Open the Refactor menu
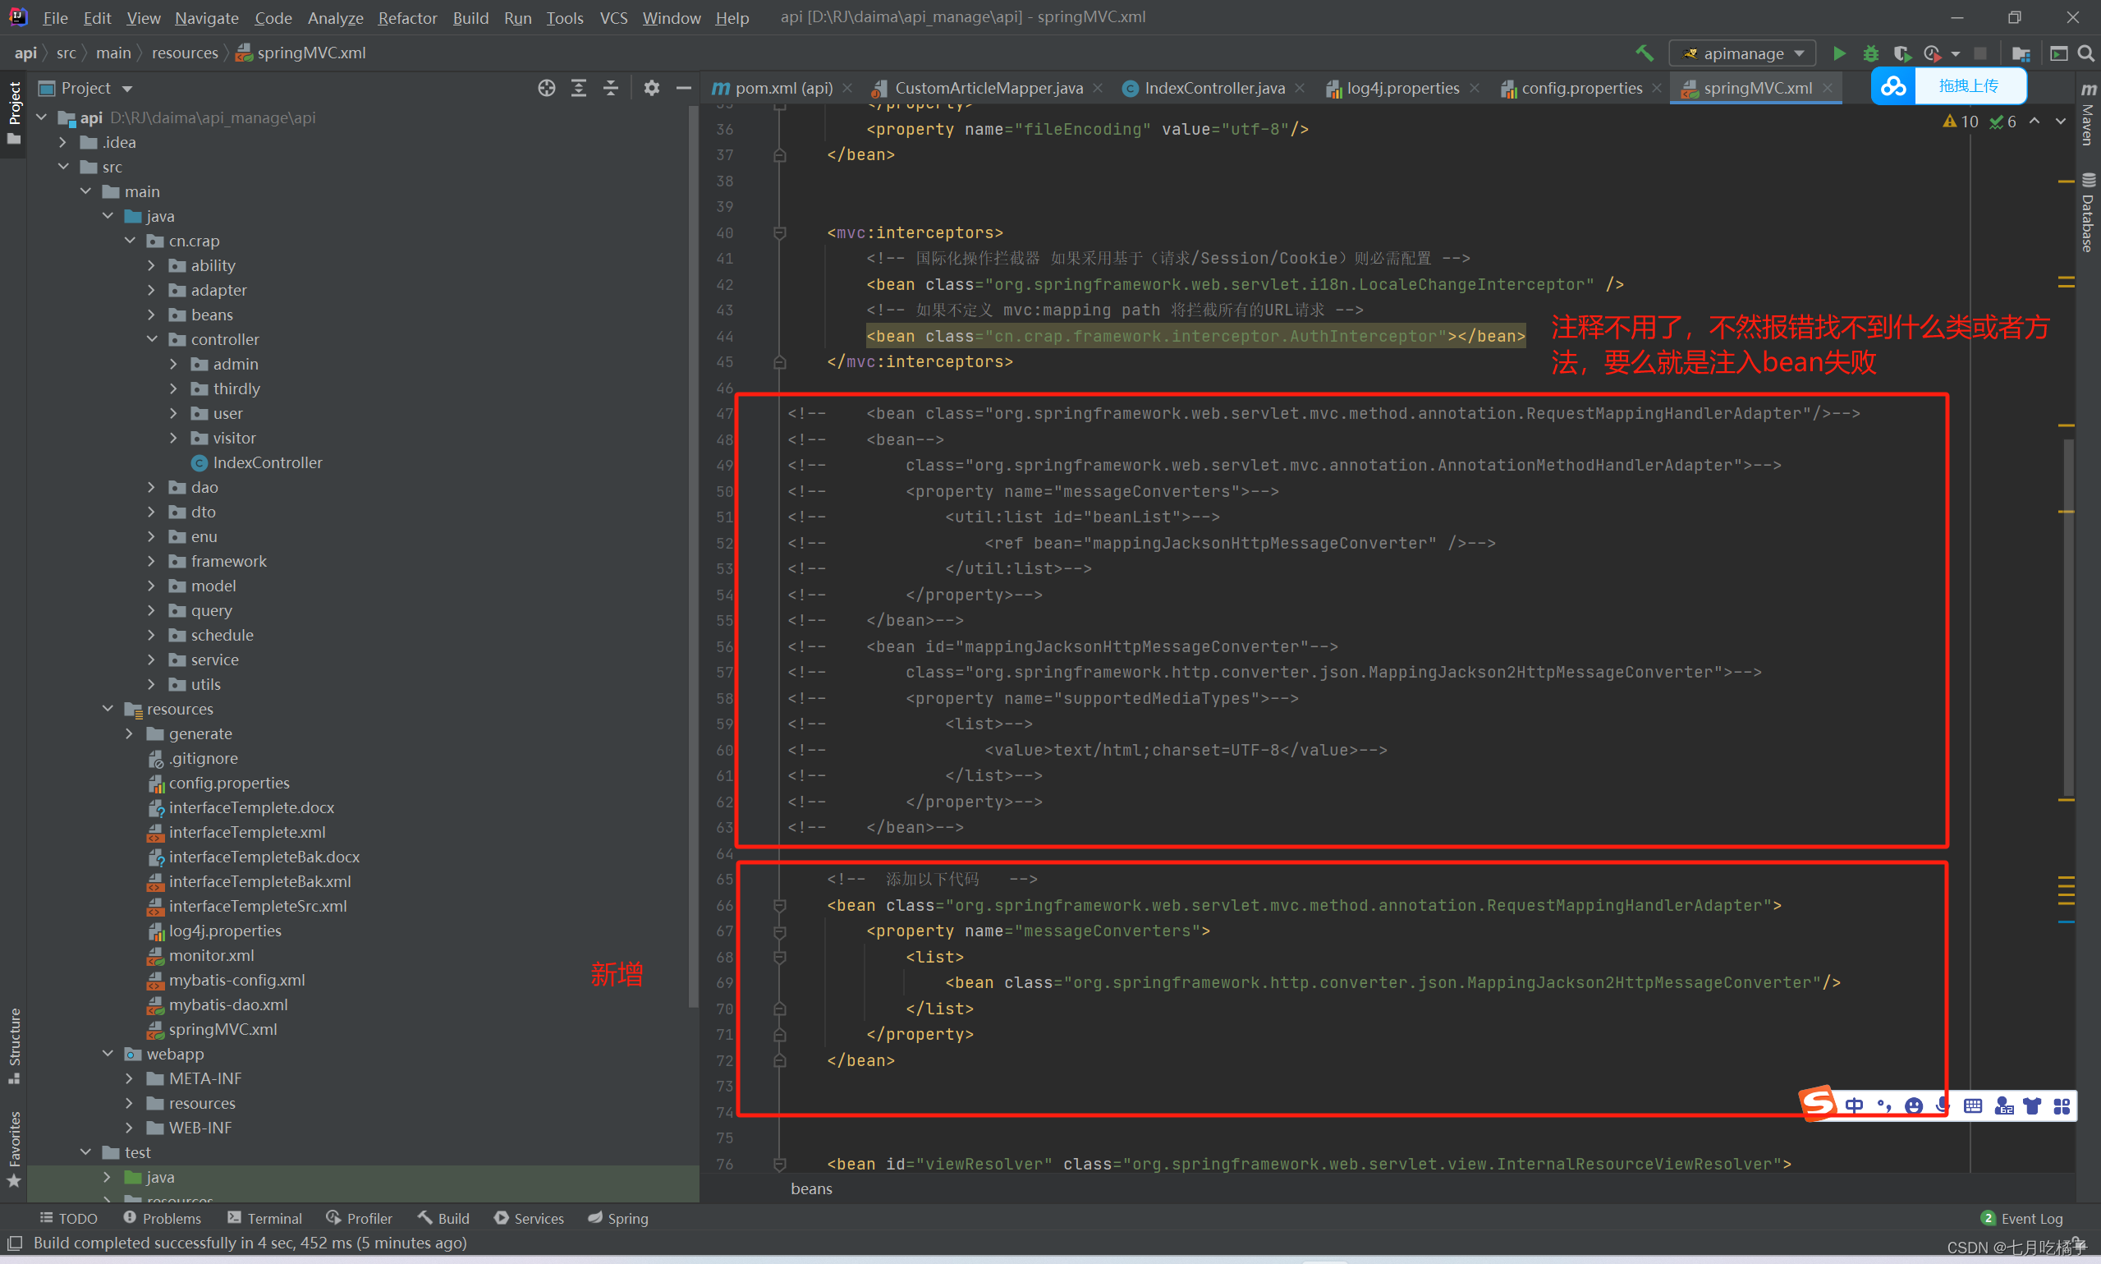 [x=407, y=18]
